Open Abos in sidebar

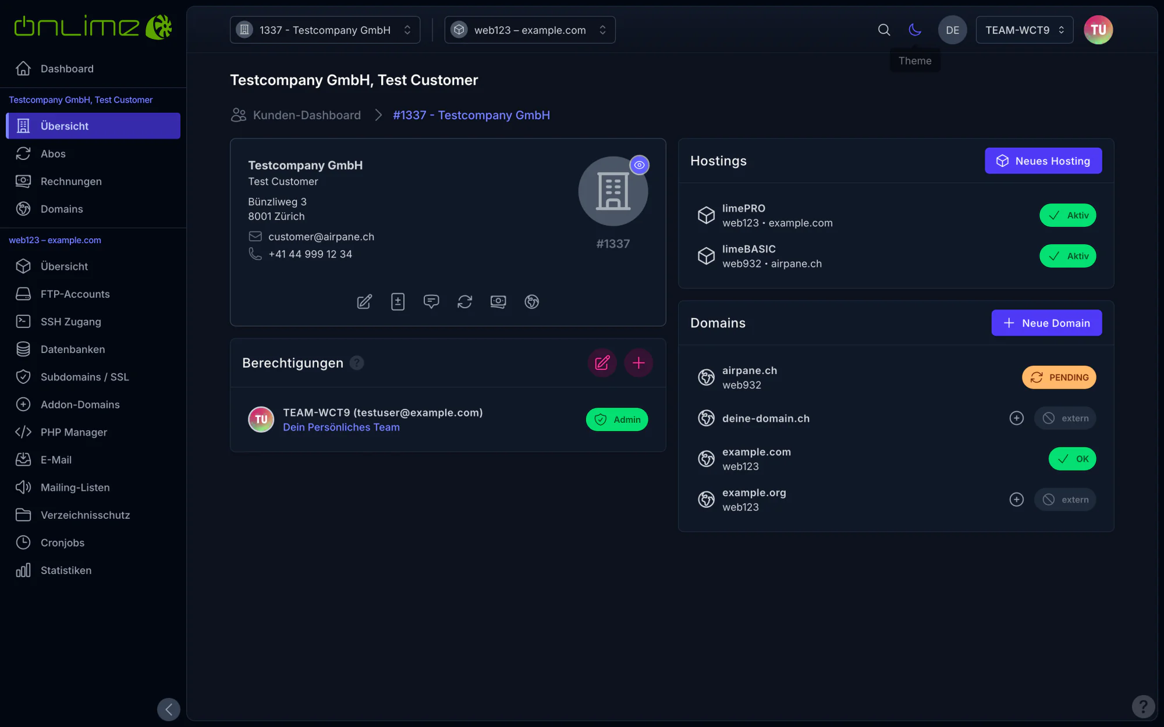click(x=93, y=154)
